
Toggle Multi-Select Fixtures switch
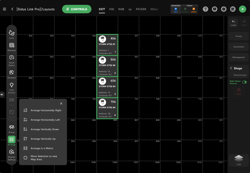click(x=244, y=82)
